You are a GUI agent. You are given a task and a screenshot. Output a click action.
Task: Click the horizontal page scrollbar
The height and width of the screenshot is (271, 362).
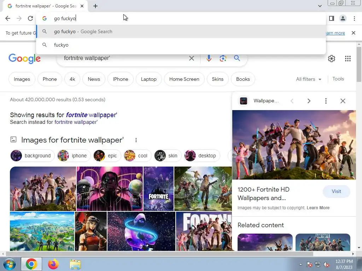(159, 254)
